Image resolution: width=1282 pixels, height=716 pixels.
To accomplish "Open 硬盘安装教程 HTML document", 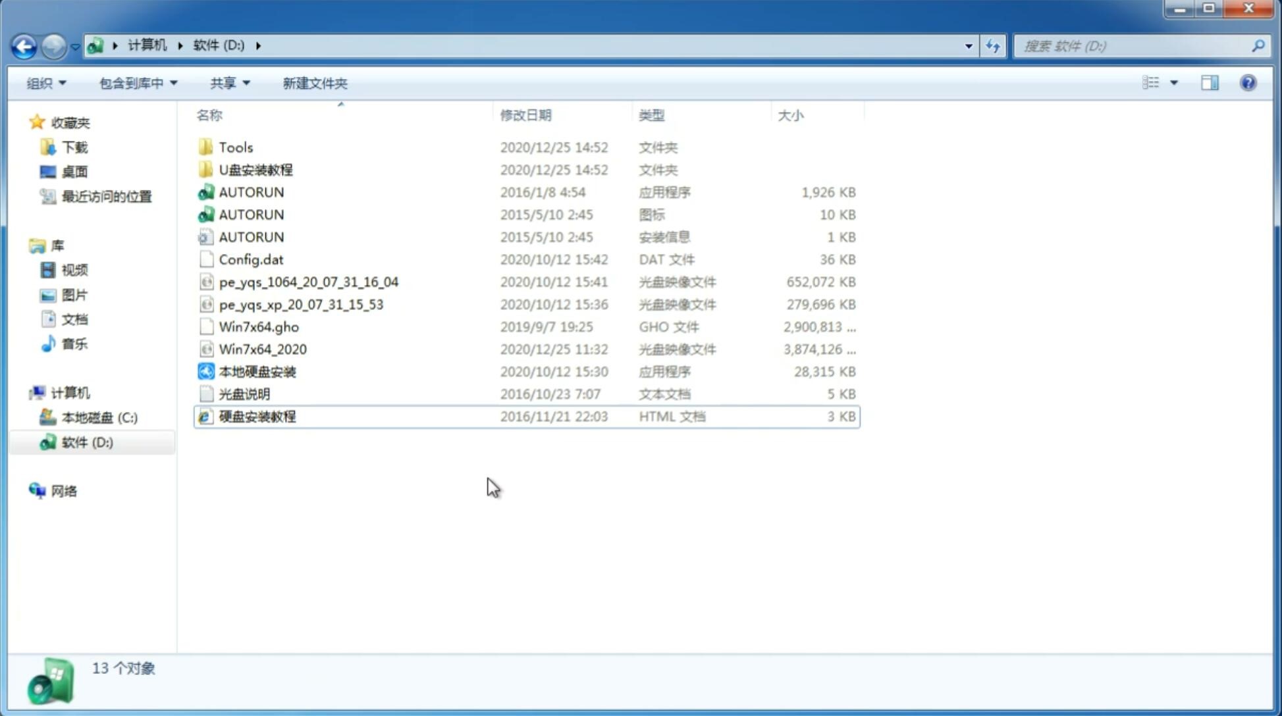I will [257, 416].
